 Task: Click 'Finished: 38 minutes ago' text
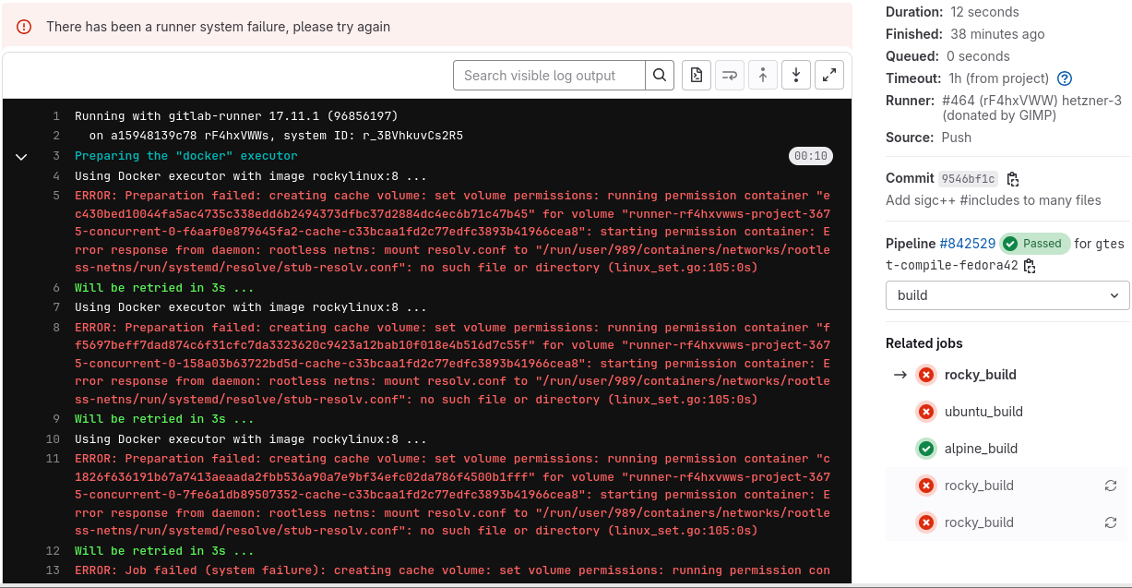(x=965, y=34)
